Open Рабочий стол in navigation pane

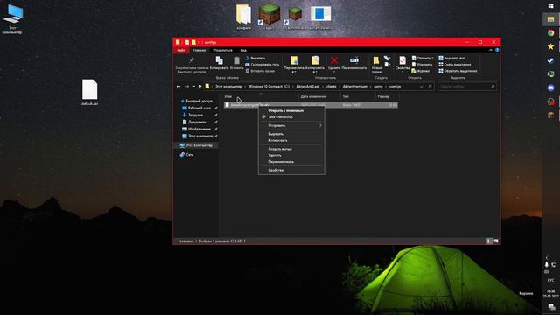click(x=199, y=108)
